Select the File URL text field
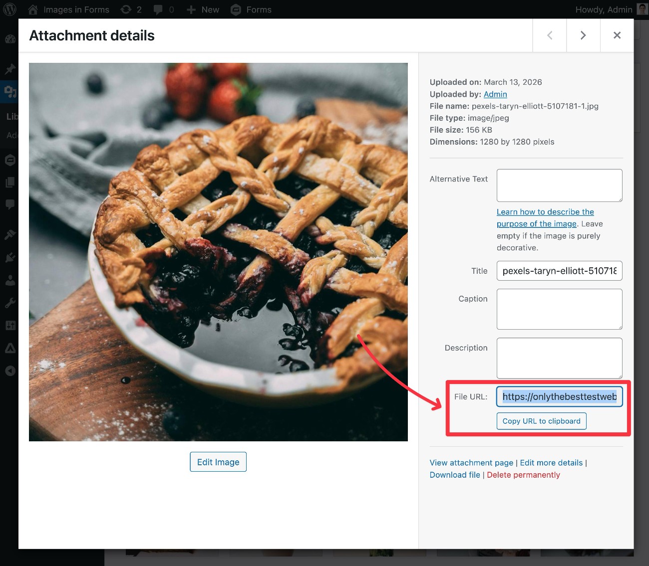Viewport: 649px width, 566px height. pos(559,397)
